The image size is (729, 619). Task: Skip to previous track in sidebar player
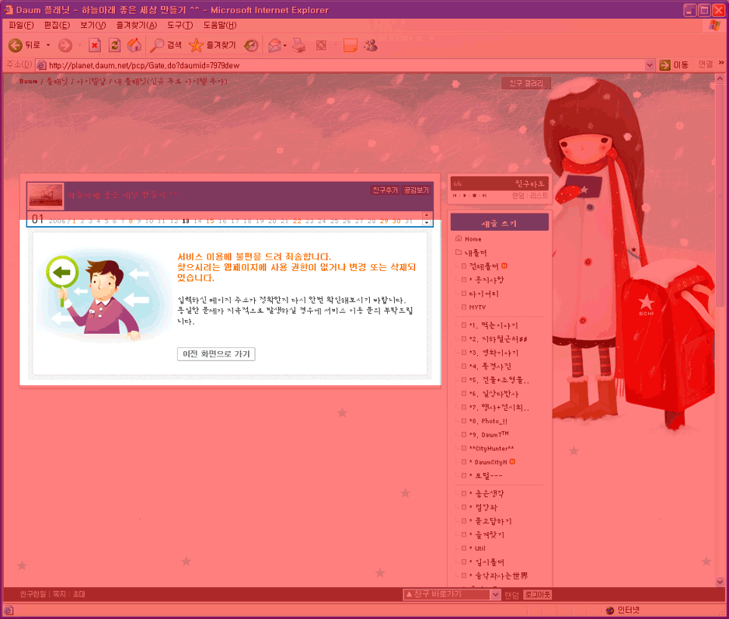[x=455, y=196]
